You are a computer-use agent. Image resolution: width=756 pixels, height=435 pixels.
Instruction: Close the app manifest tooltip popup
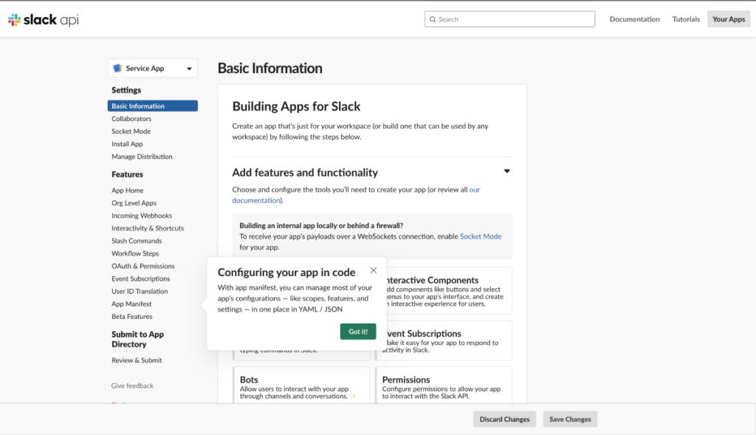(x=374, y=271)
